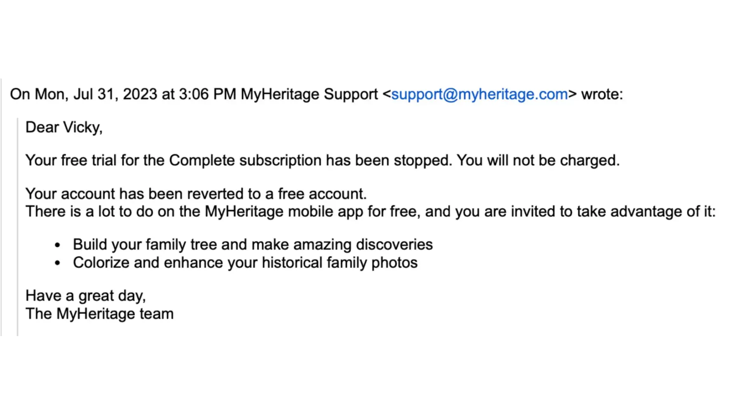
Task: Select the "Build your family tree" bullet item
Action: click(x=252, y=244)
